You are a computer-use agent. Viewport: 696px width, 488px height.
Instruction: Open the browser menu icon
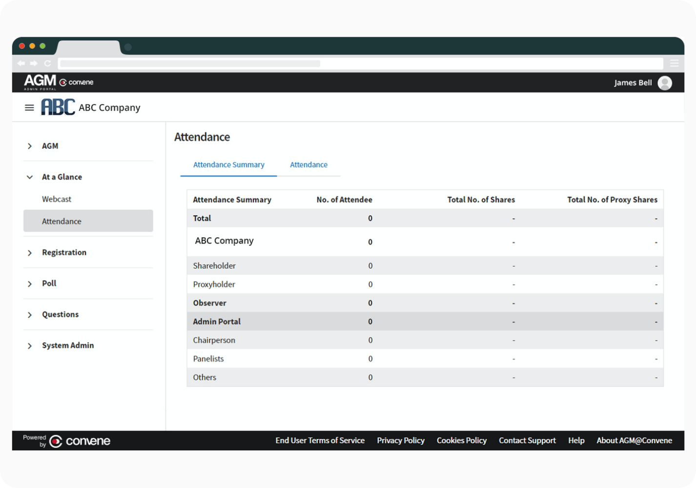tap(674, 63)
